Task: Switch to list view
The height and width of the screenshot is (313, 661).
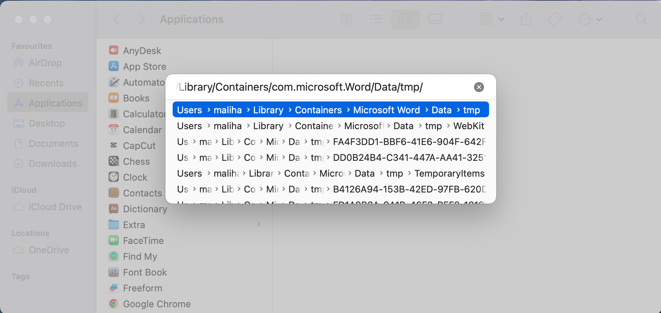Action: 376,19
